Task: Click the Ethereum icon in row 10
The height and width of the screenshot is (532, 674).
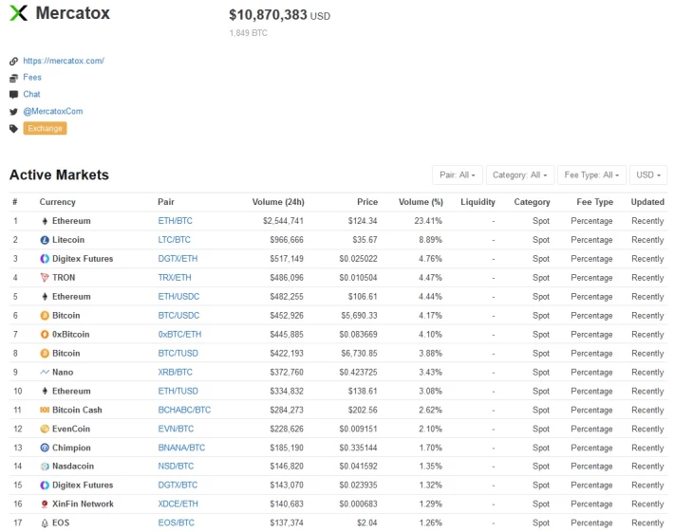Action: tap(45, 391)
